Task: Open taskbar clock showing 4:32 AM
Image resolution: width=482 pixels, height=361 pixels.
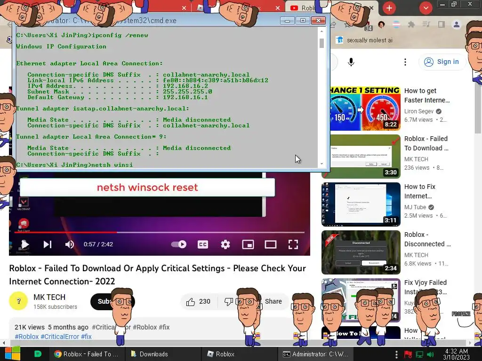Action: [x=456, y=354]
